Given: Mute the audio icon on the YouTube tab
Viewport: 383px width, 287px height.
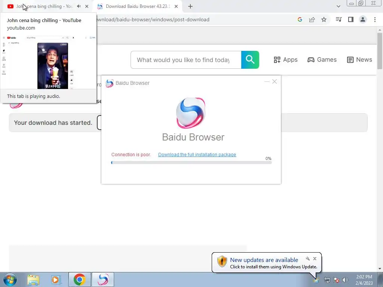Looking at the screenshot, I should coord(79,6).
